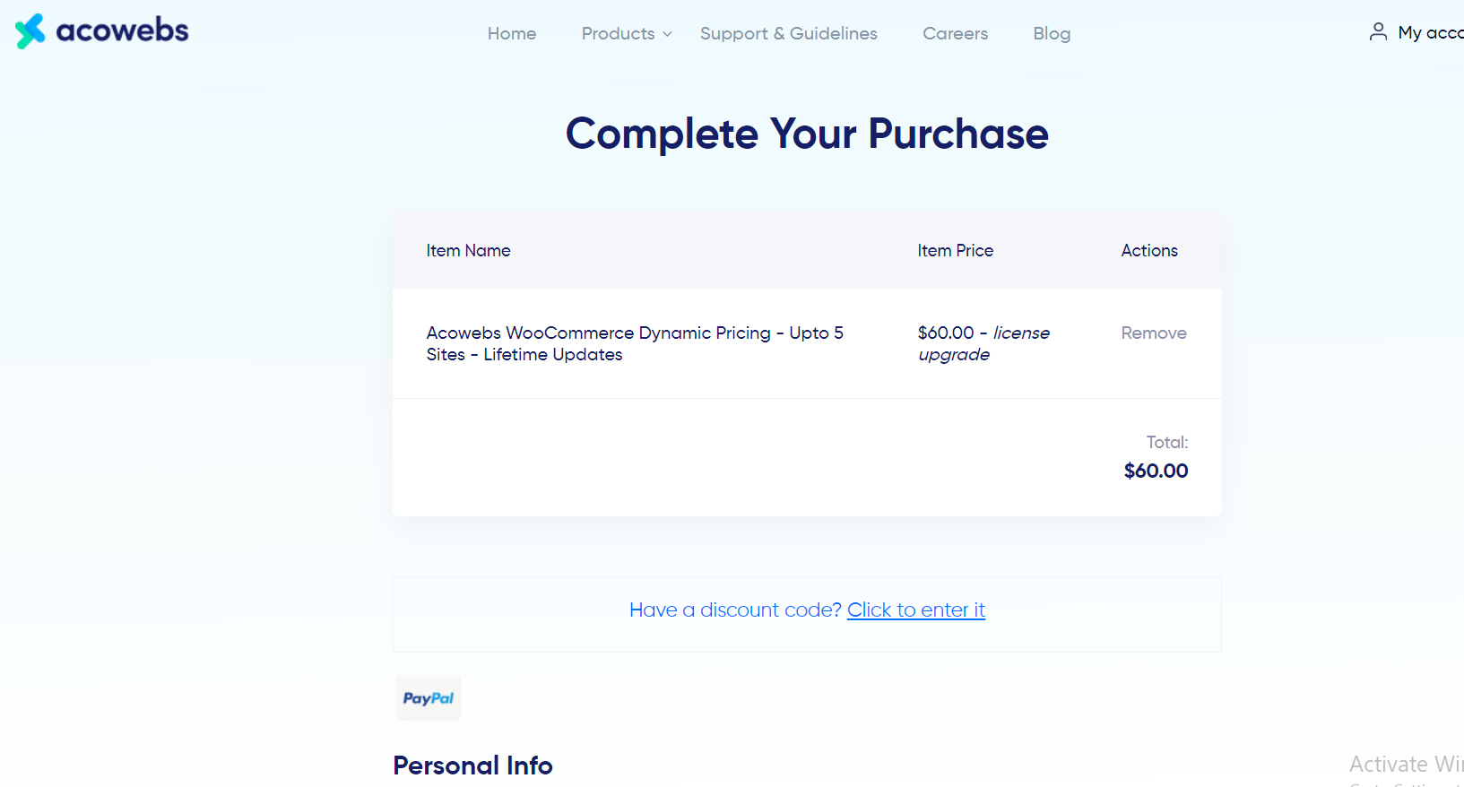The height and width of the screenshot is (787, 1464).
Task: Click the user account icon
Action: pyautogui.click(x=1378, y=32)
